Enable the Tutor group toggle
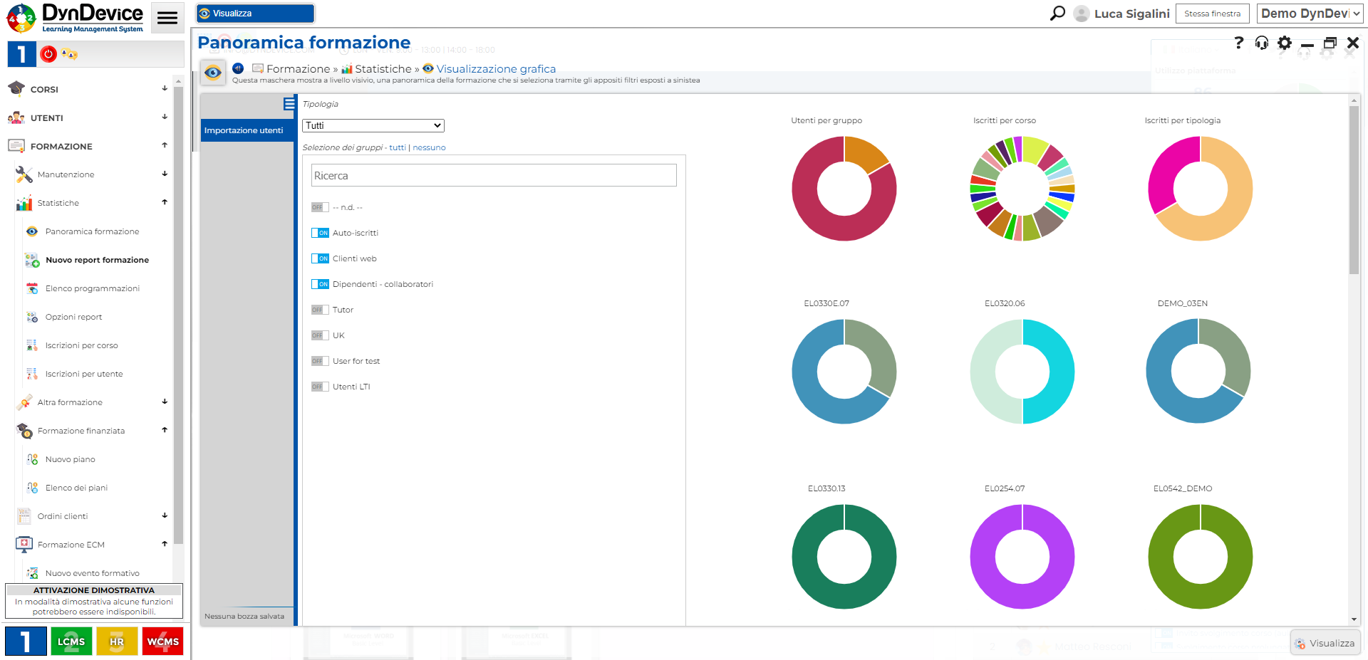 point(320,310)
